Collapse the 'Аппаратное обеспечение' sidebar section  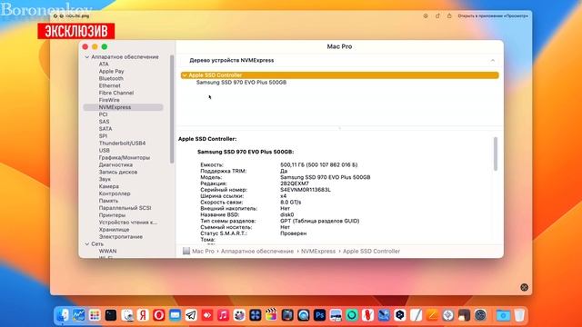87,57
